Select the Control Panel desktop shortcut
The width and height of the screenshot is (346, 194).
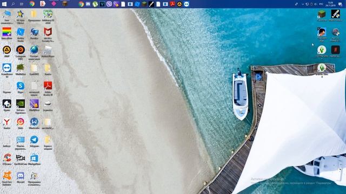click(x=21, y=142)
